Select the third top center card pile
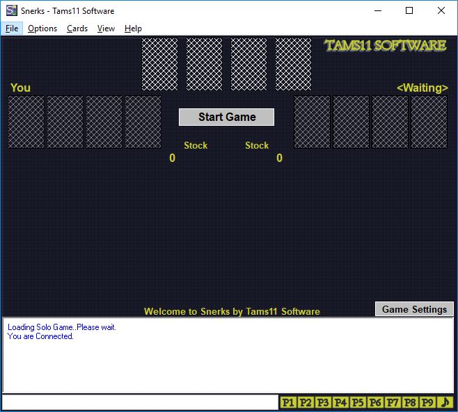The height and width of the screenshot is (412, 458). point(248,64)
